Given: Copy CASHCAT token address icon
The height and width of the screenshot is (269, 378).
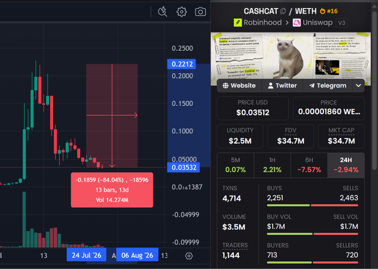Looking at the screenshot, I should pyautogui.click(x=283, y=11).
